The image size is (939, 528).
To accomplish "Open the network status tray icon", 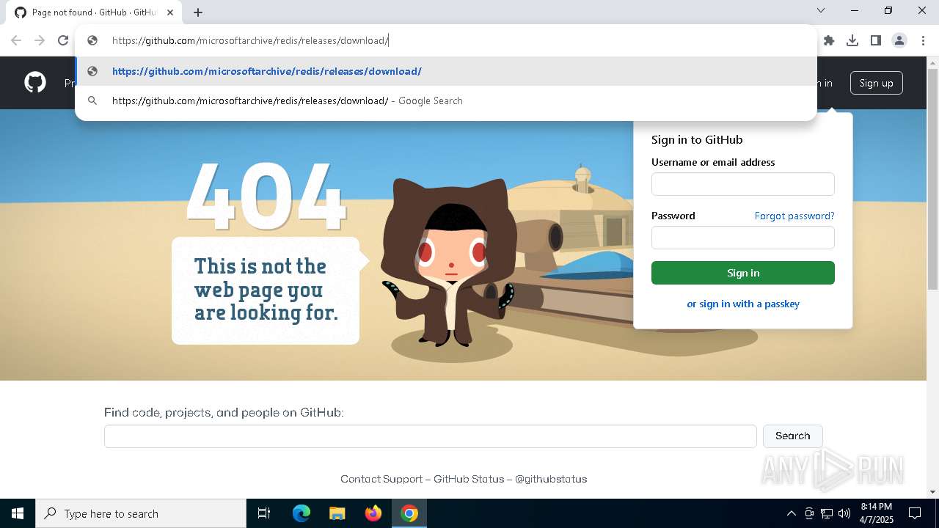I will [x=827, y=513].
